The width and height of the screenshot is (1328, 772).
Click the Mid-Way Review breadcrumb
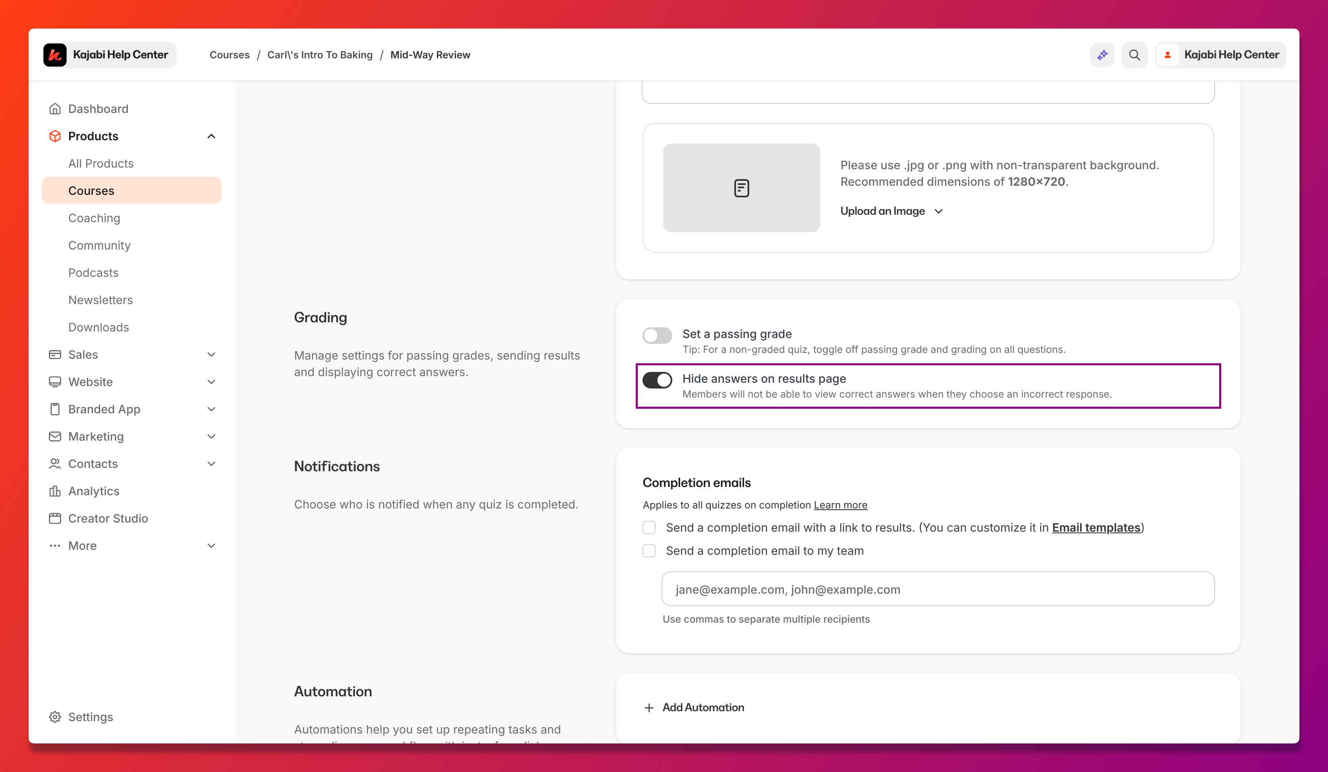430,55
